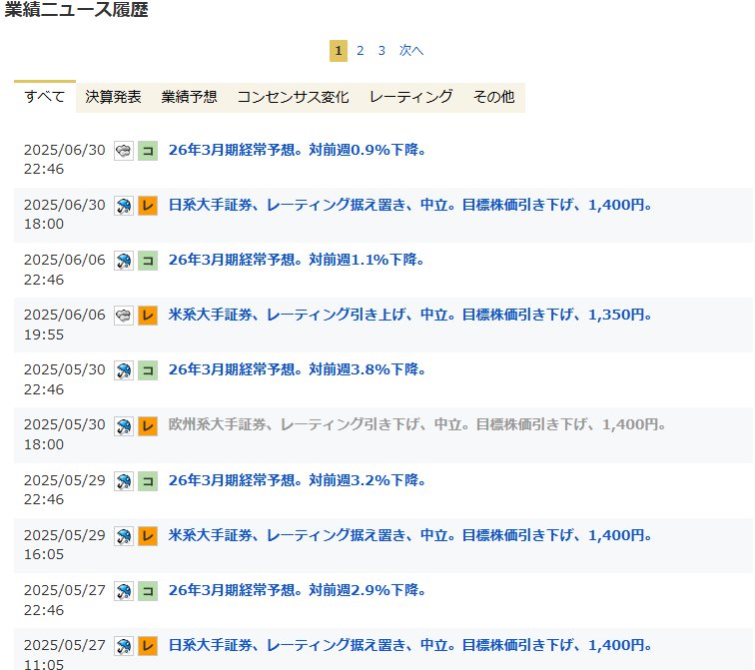Click green コ badge on 2025/06/30 22:46 row
The image size is (755, 670).
click(148, 151)
